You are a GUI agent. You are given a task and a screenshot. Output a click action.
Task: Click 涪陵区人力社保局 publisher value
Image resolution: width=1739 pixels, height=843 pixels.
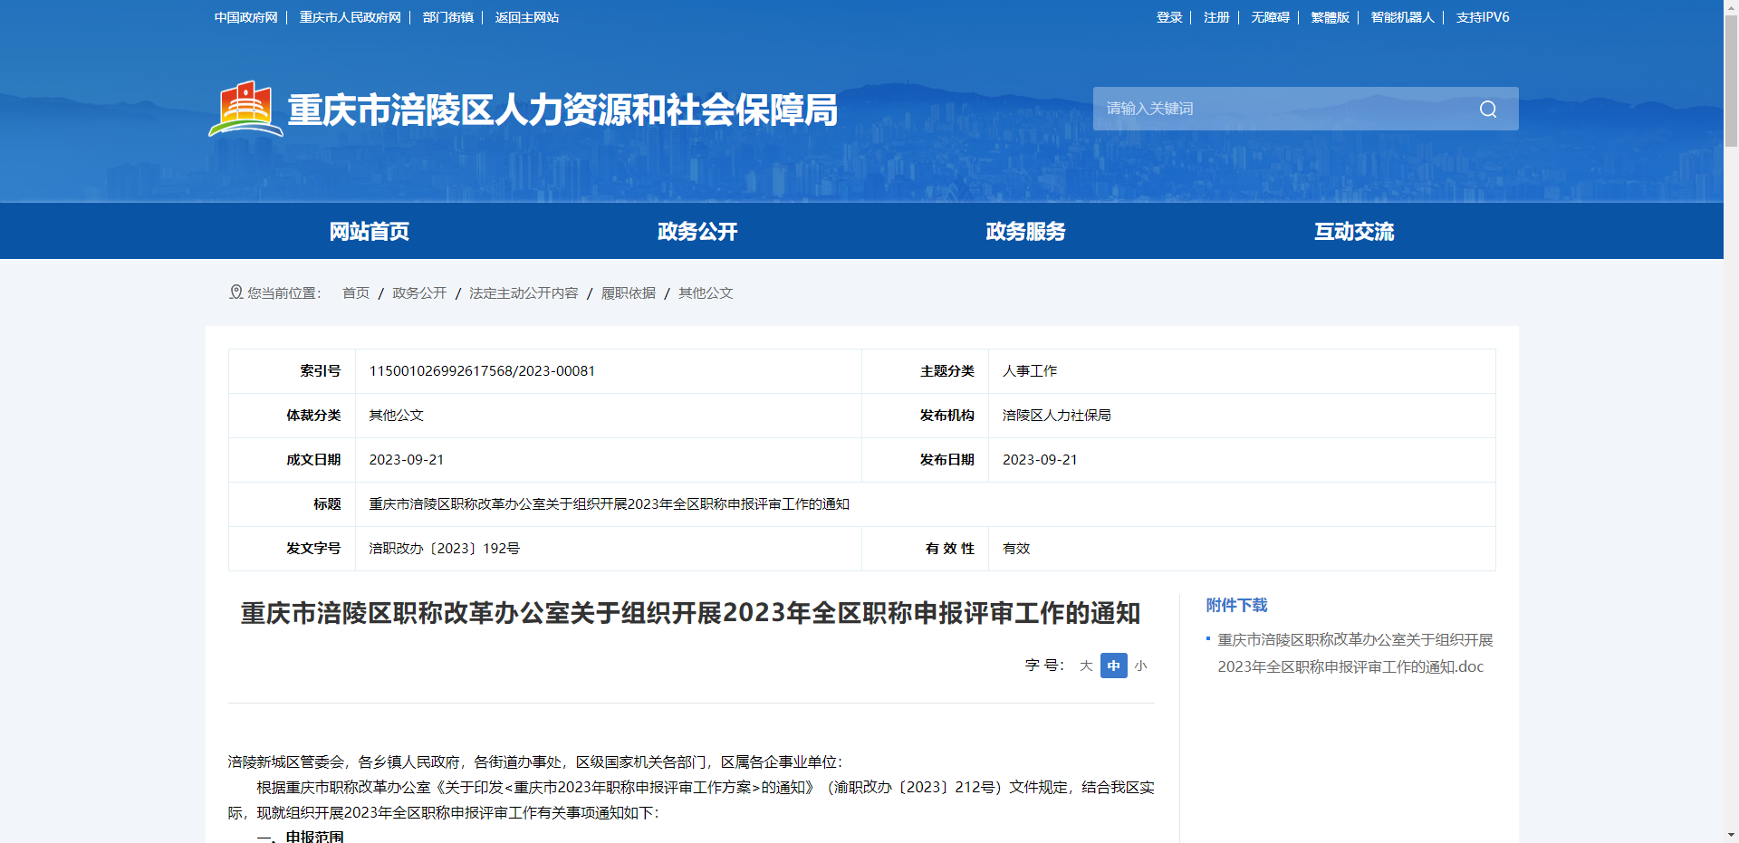tap(1056, 416)
